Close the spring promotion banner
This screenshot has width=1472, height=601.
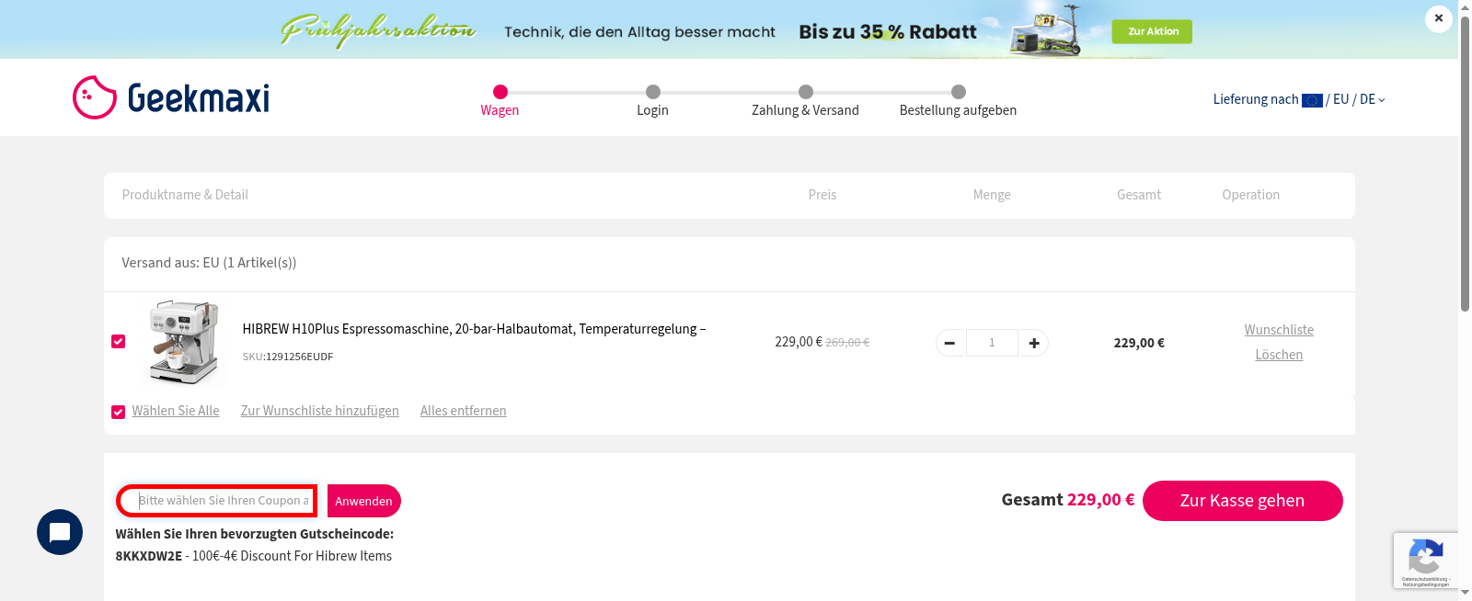tap(1439, 18)
